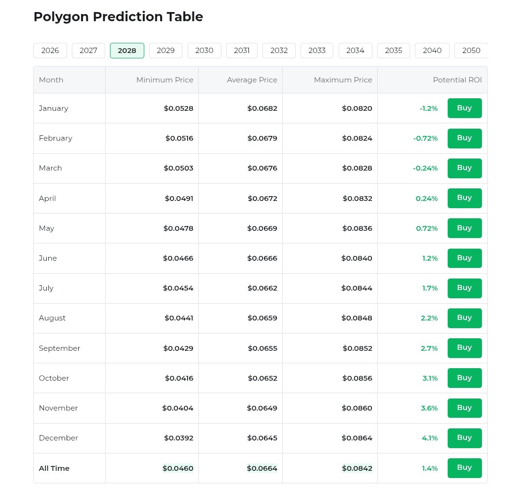Hit Buy next to July
Screen dimensions: 521x492
point(464,288)
